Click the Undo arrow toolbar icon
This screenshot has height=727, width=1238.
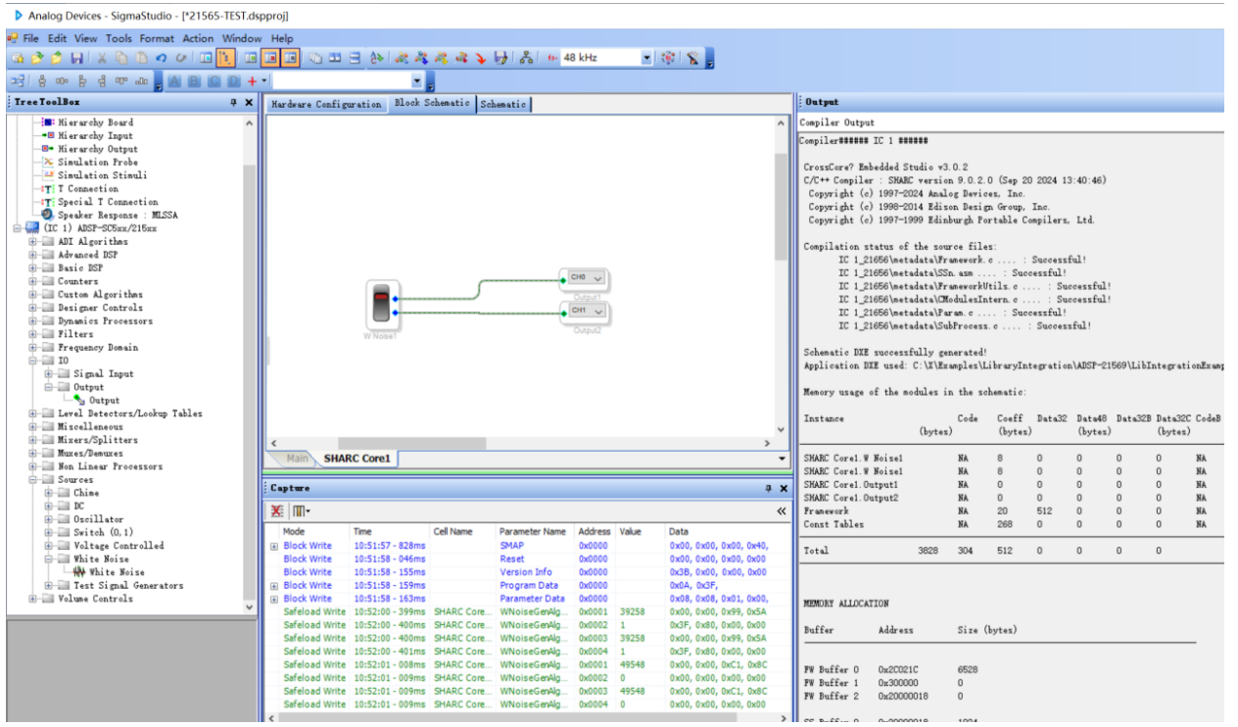[x=160, y=58]
